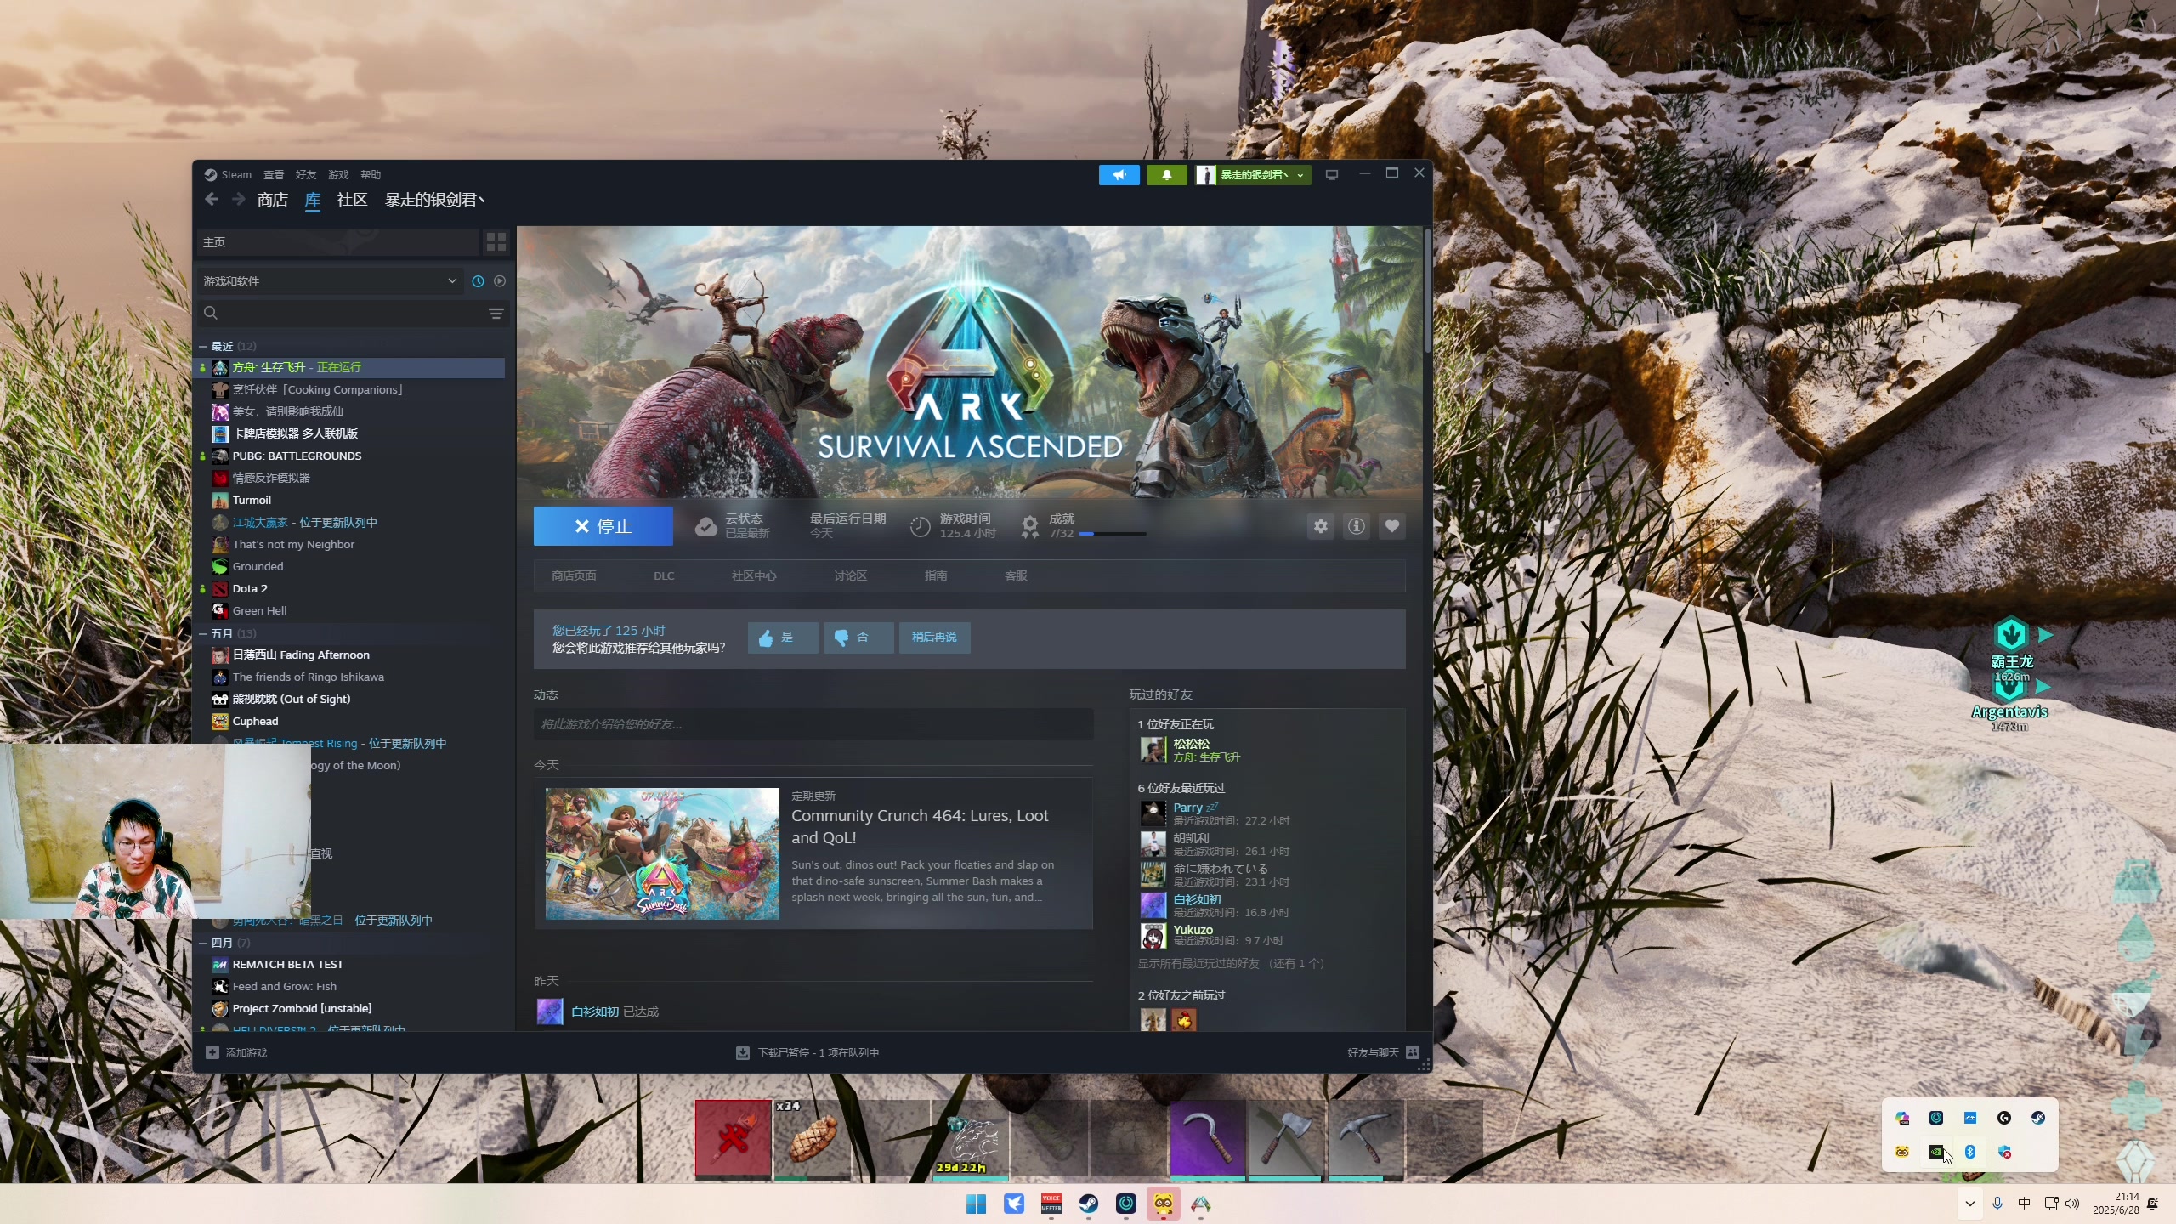Open the green notifications bell
The width and height of the screenshot is (2176, 1224).
[x=1166, y=175]
